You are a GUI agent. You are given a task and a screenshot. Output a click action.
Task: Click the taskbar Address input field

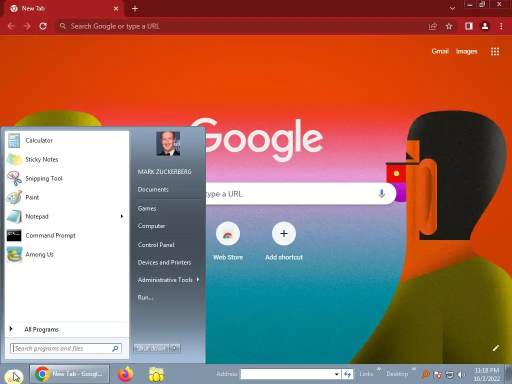tap(286, 374)
